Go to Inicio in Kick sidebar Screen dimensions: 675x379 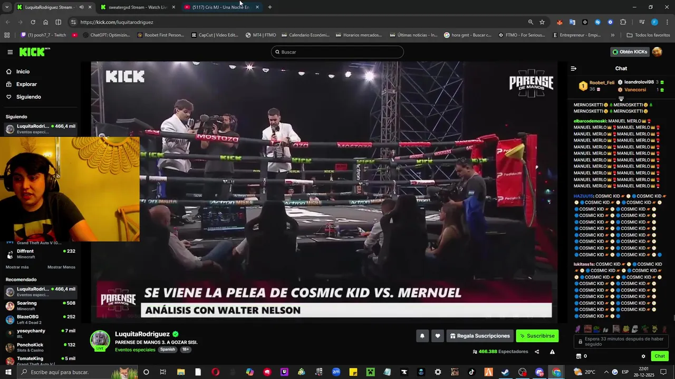coord(23,72)
